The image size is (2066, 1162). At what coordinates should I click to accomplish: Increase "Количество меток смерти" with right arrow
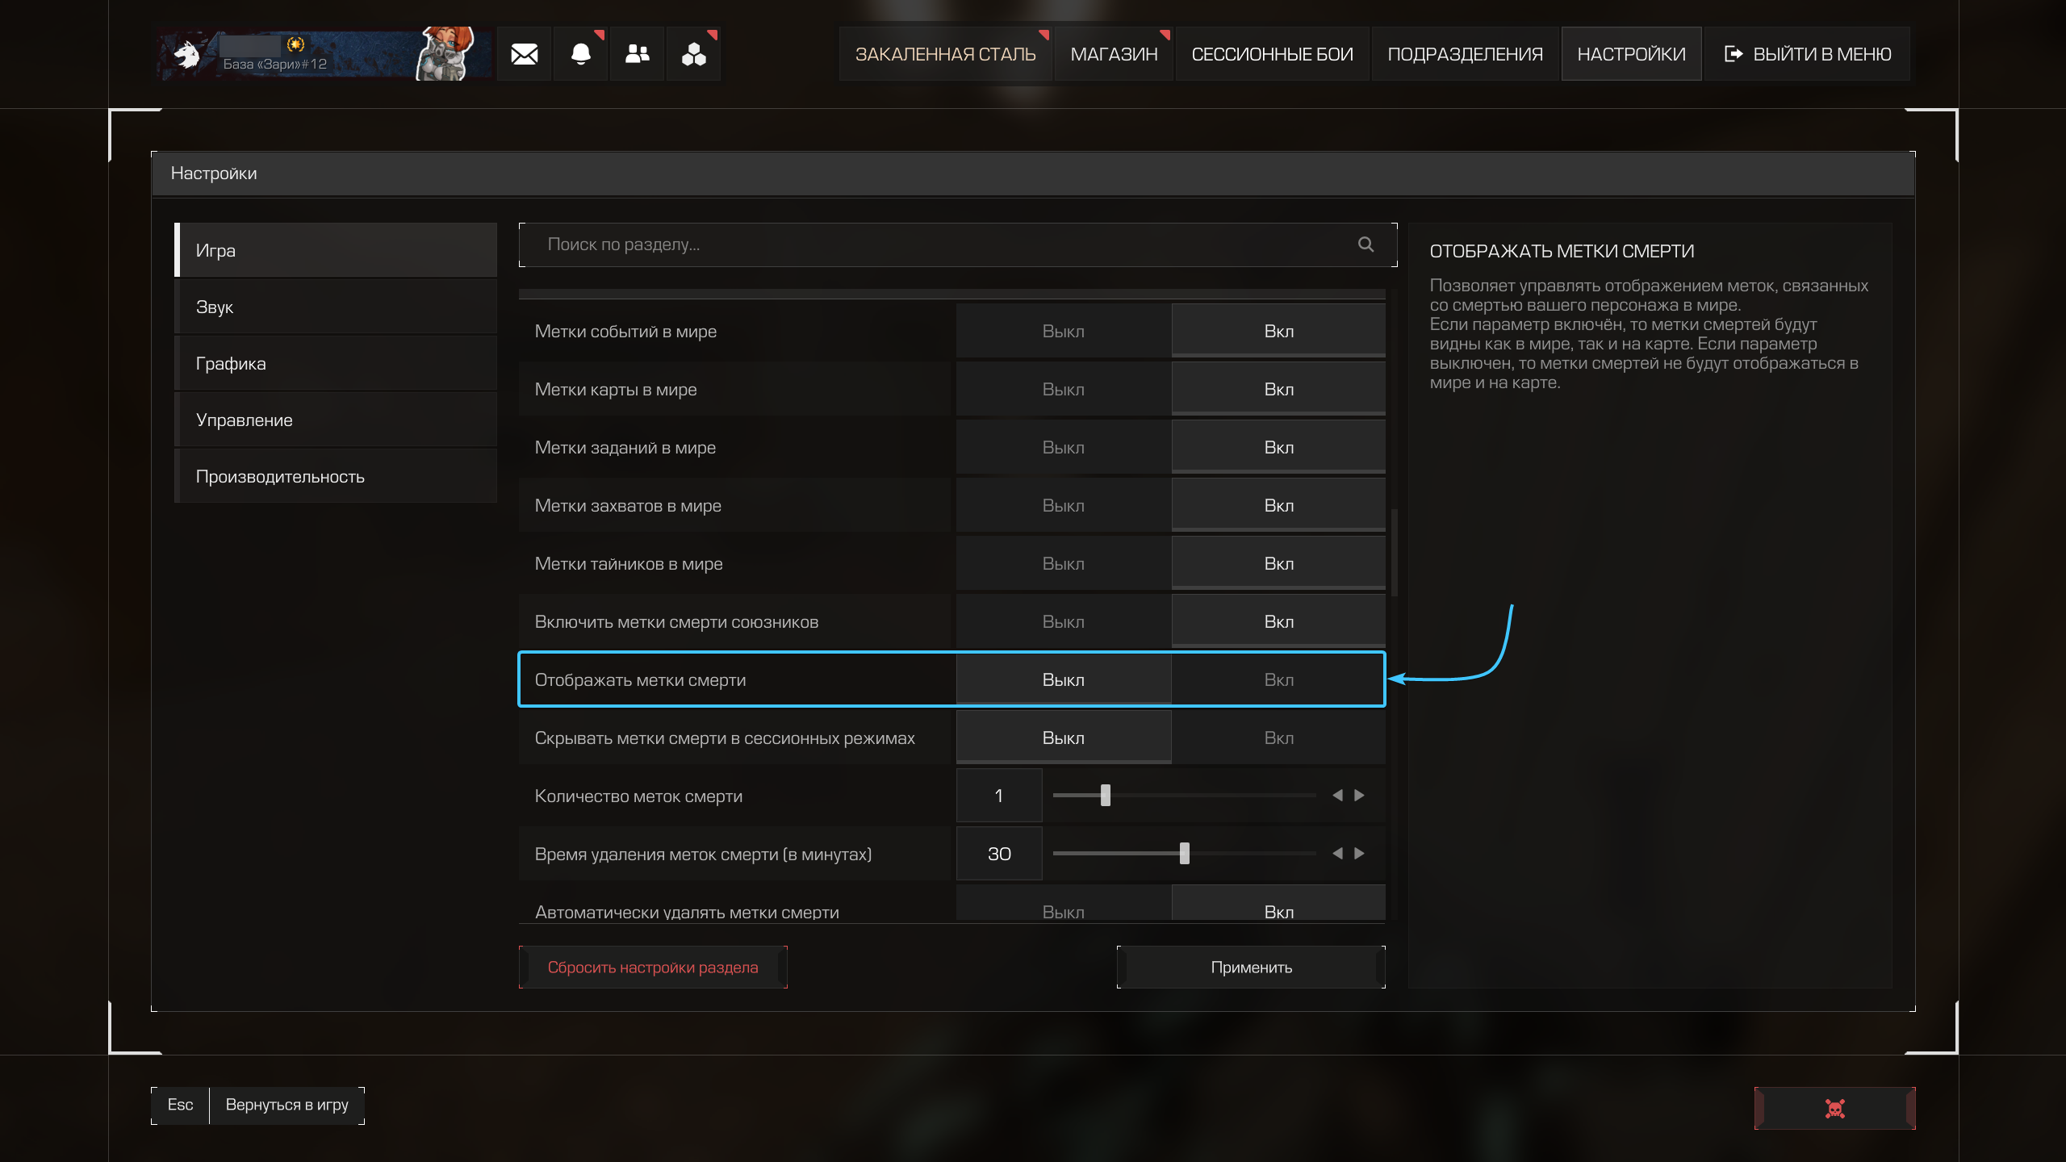point(1359,796)
